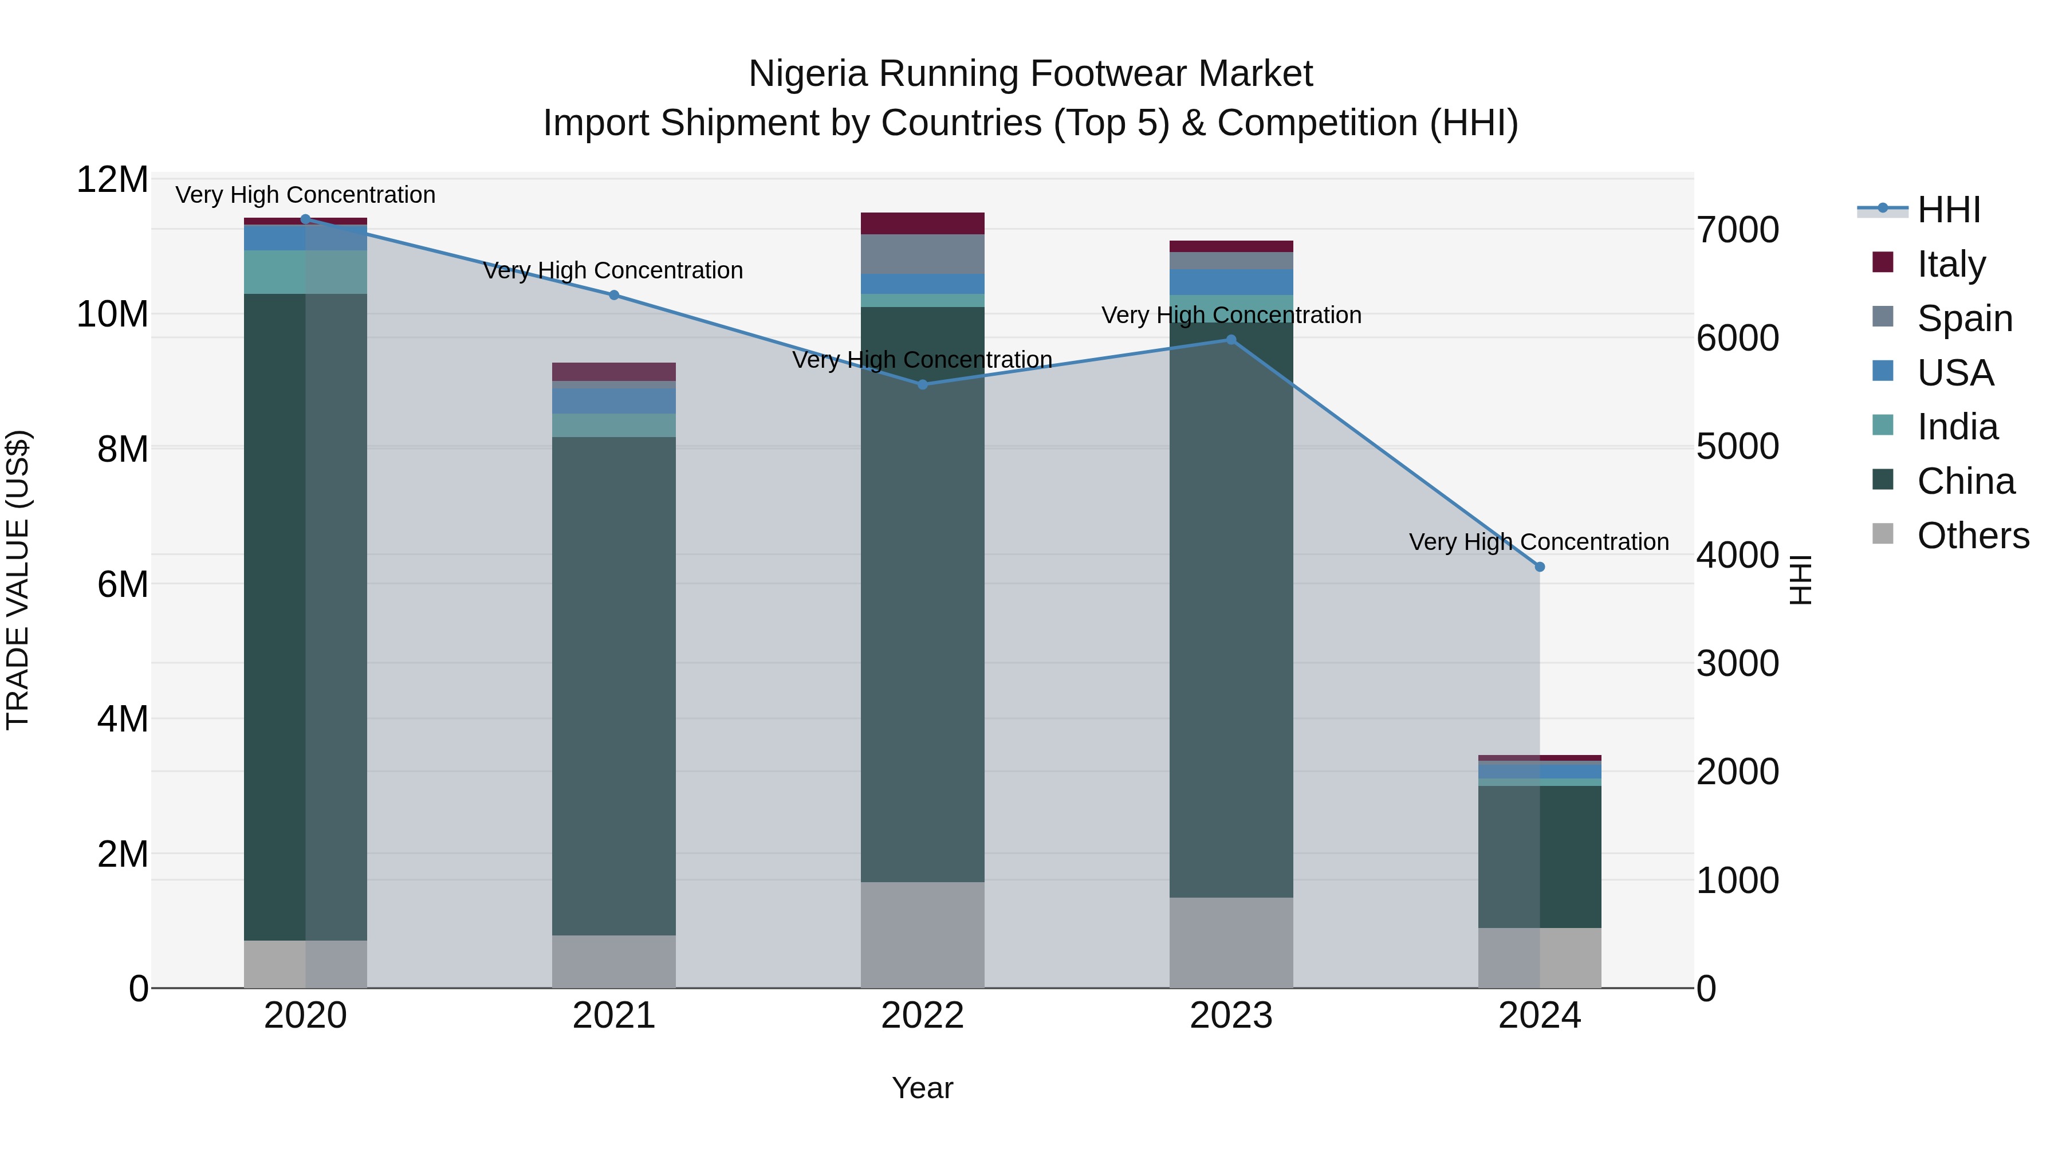Toggle Others series in legend
2062x1160 pixels.
click(x=1951, y=535)
